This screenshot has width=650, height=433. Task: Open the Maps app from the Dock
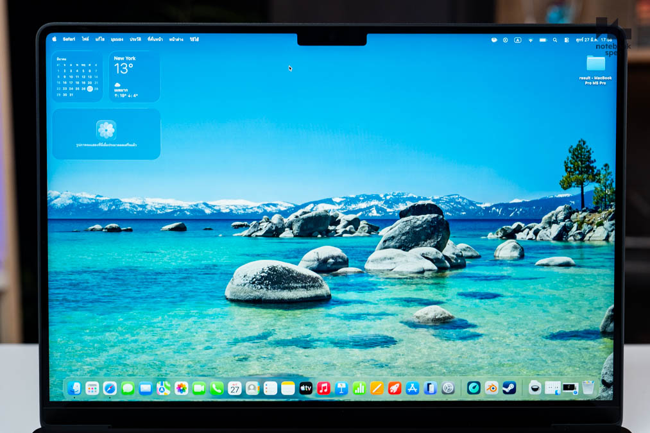click(x=162, y=388)
